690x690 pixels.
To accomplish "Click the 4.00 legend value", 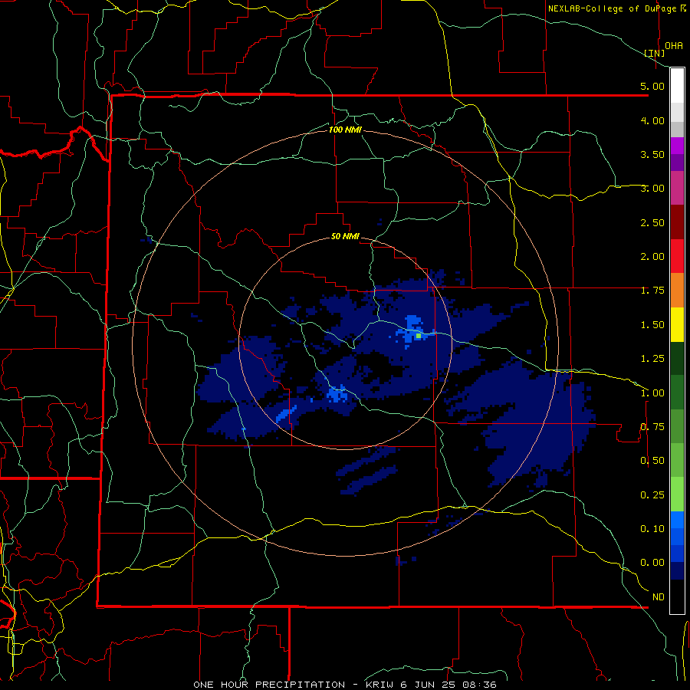I will (652, 120).
